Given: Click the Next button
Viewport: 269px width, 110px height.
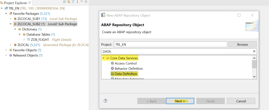Looking at the screenshot, I should (180, 101).
